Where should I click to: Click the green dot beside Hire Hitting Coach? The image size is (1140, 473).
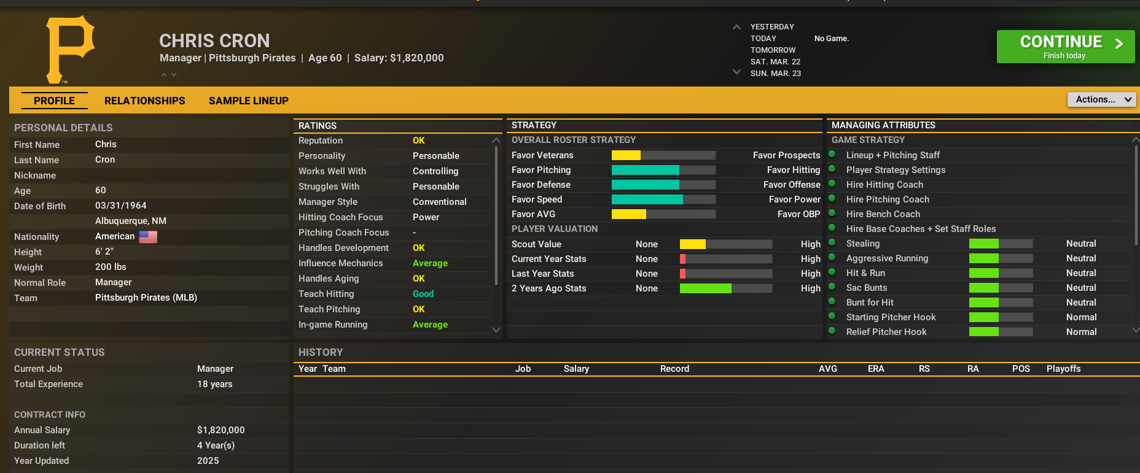[x=832, y=184]
